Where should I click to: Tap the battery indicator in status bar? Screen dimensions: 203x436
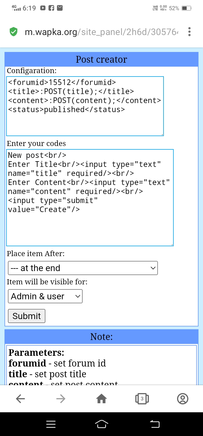point(186,8)
